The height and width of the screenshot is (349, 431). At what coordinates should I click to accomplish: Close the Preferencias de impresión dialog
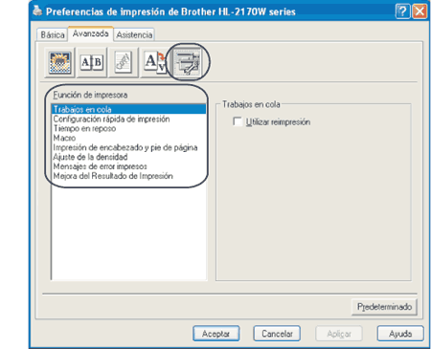pyautogui.click(x=420, y=11)
